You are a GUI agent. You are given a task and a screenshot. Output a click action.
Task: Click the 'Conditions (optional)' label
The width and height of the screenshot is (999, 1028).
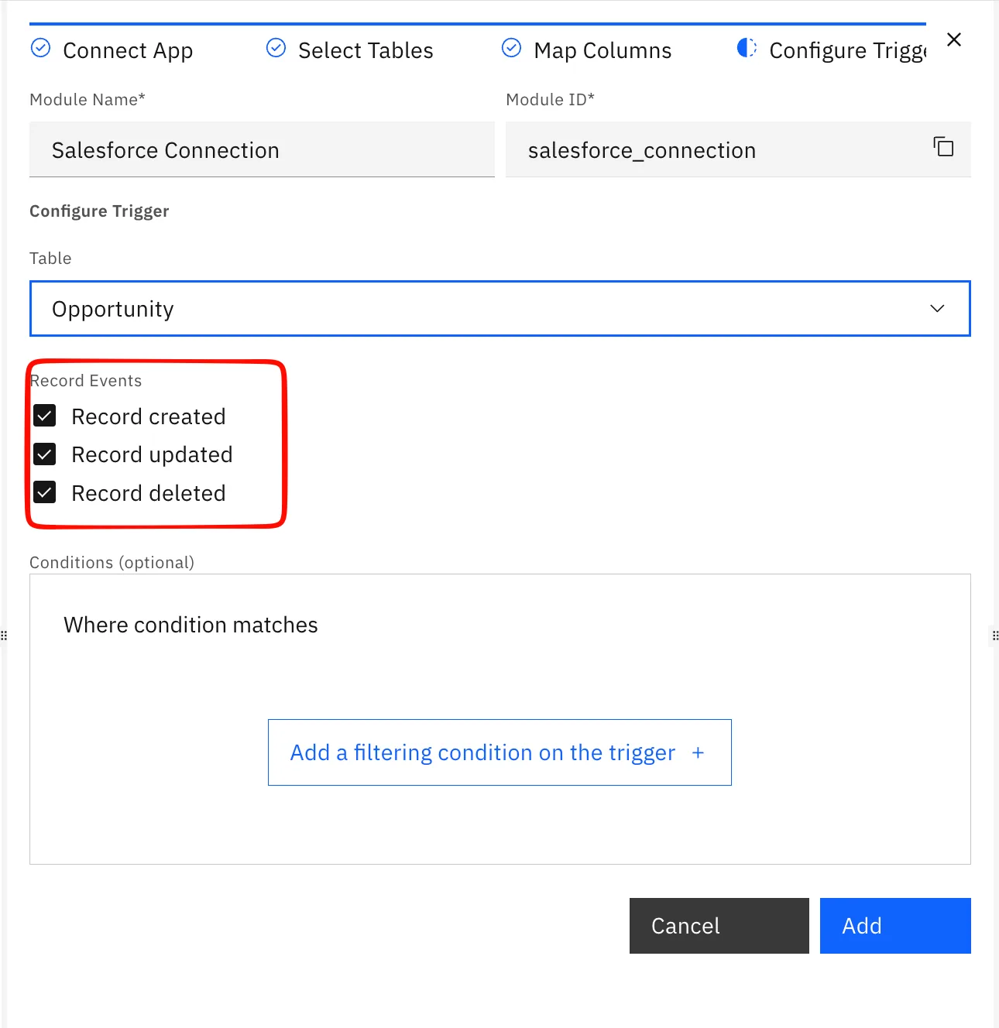click(112, 563)
